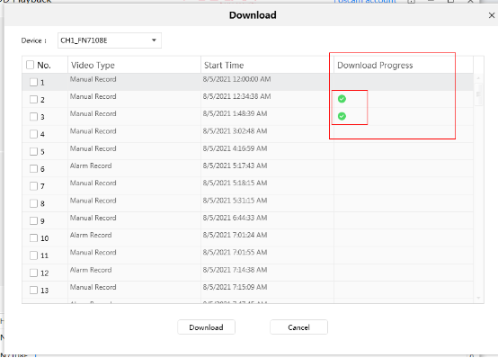Check the box for record 11
Screen dimensions: 498x358
33,255
